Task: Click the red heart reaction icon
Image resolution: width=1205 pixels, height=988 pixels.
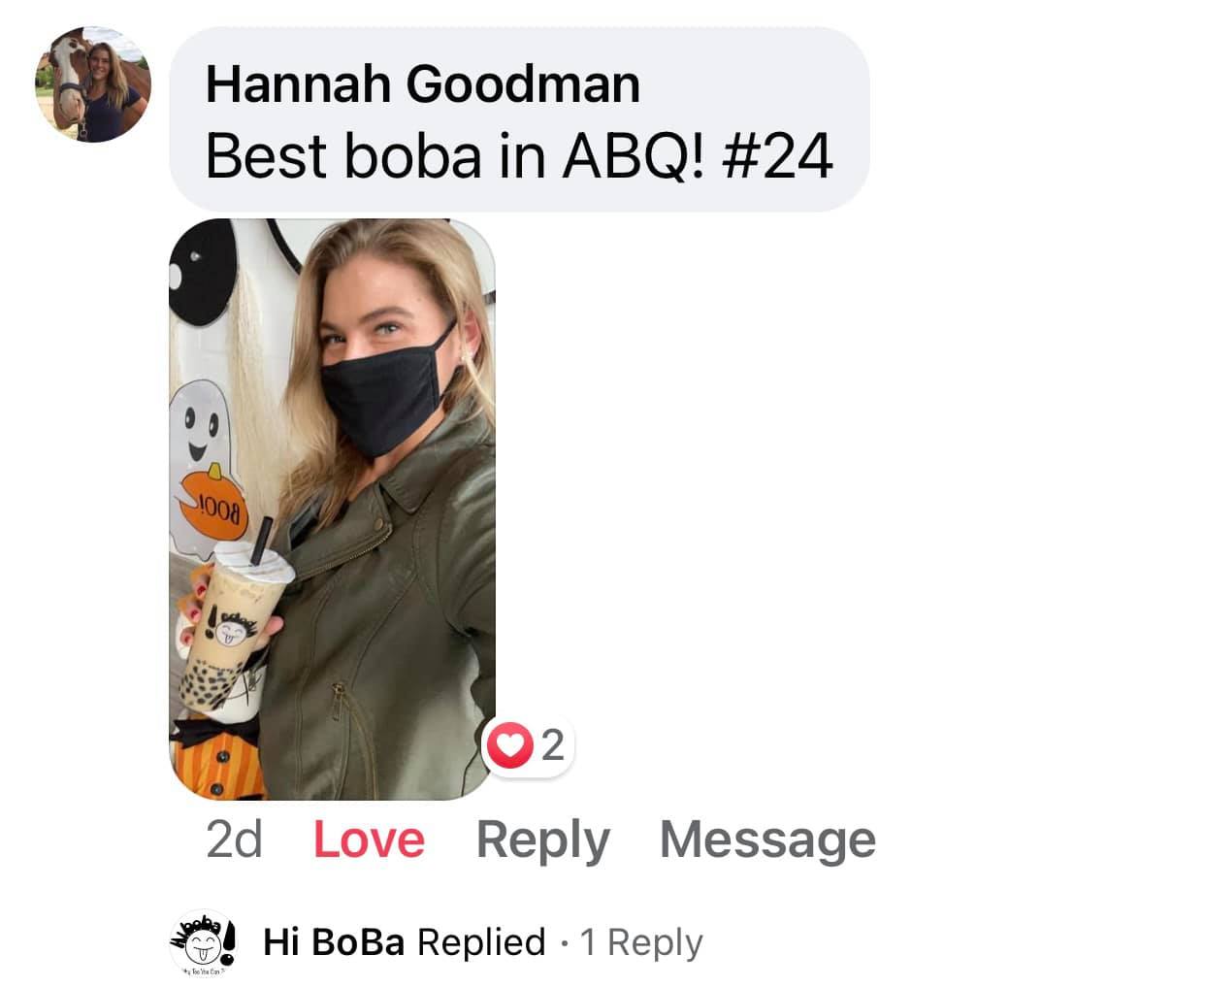Action: pyautogui.click(x=510, y=745)
